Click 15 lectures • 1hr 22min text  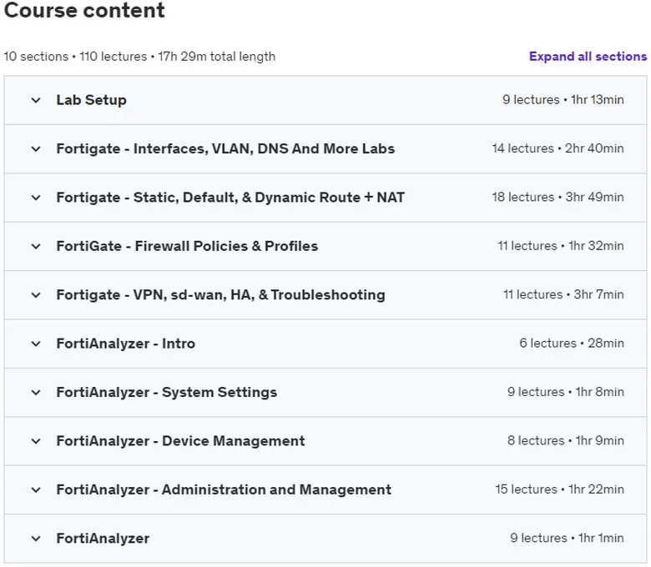tap(560, 489)
